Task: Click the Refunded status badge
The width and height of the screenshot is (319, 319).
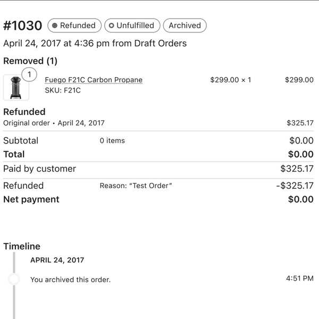Action: click(x=73, y=26)
